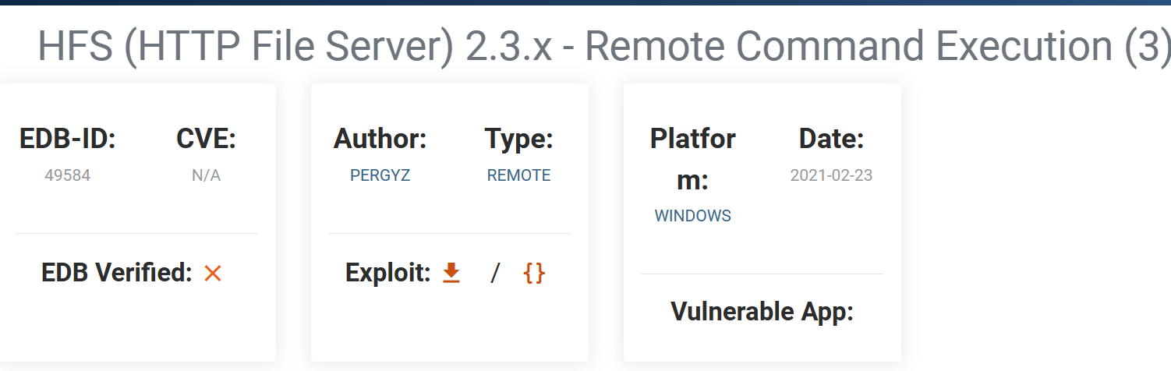Click the Exploit label text
Screen dimensions: 1171x371
[x=388, y=273]
